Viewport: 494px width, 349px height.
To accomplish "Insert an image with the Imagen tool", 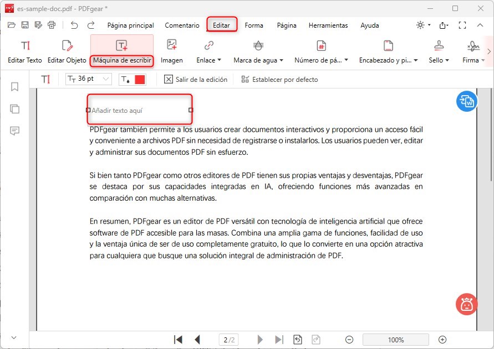I will click(172, 51).
